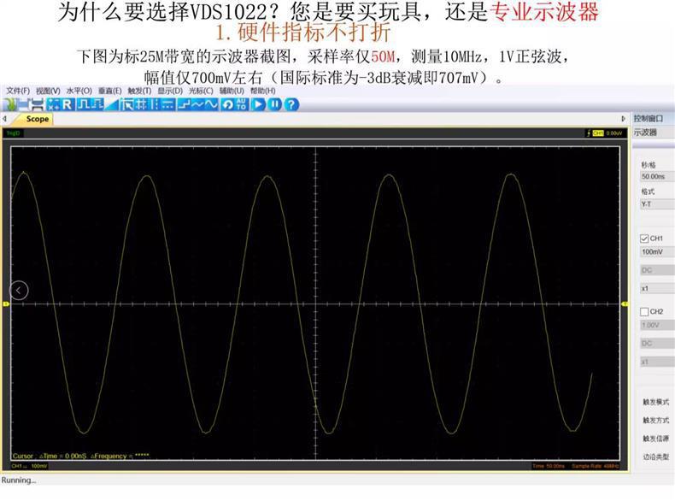The image size is (675, 501).
Task: Click the math operations icon
Action: 53,104
